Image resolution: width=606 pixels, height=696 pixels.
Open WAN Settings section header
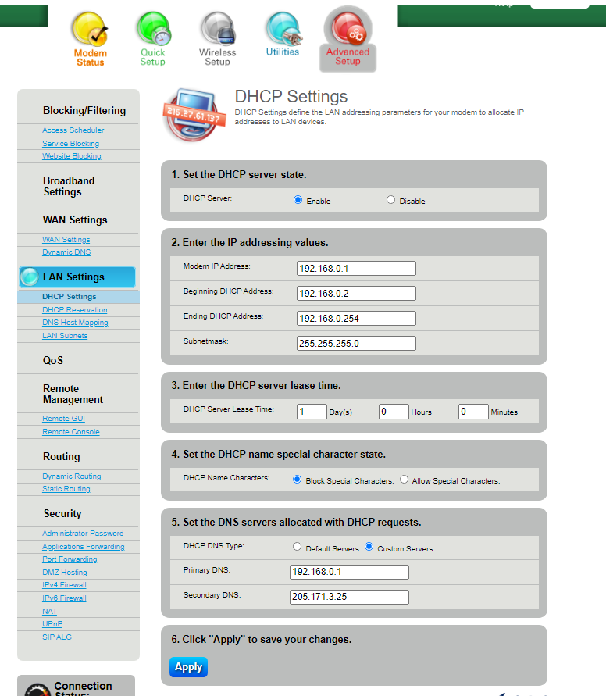point(75,220)
